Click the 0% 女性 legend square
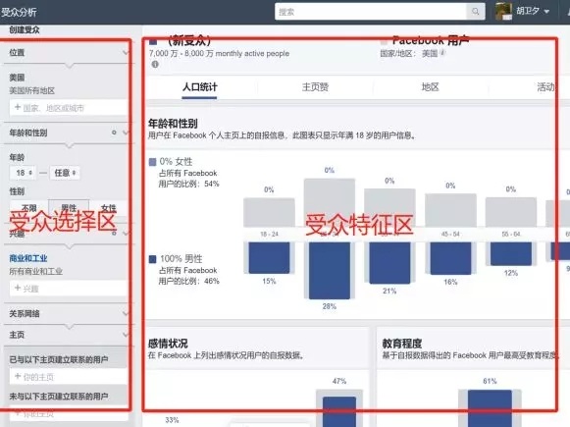Screen dimensions: 570x427 pos(153,162)
